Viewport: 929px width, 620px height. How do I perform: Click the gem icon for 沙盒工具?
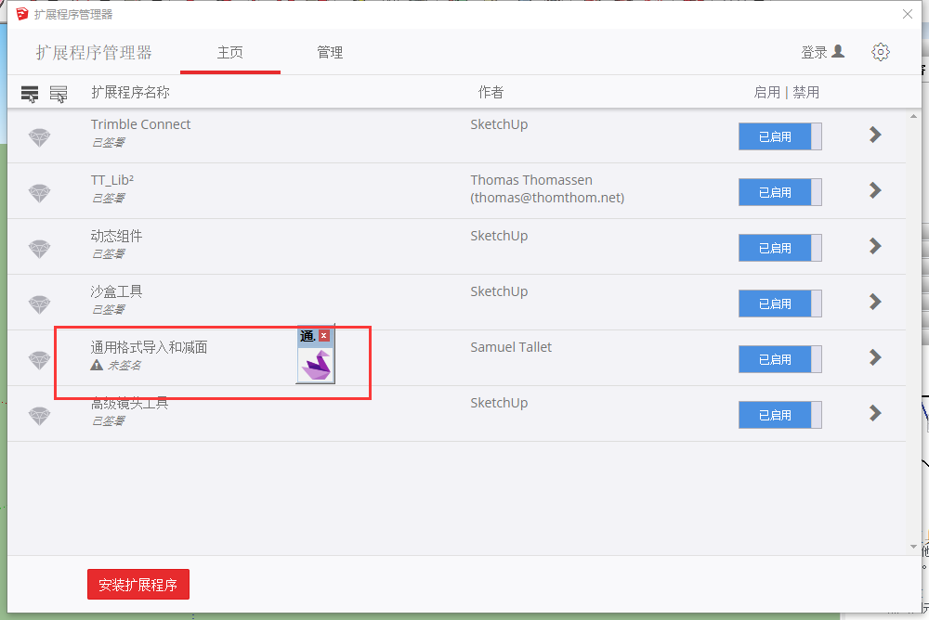(x=40, y=304)
